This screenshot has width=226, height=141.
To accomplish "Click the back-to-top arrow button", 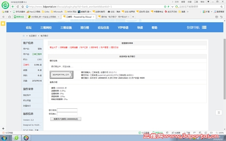I will point(218,112).
